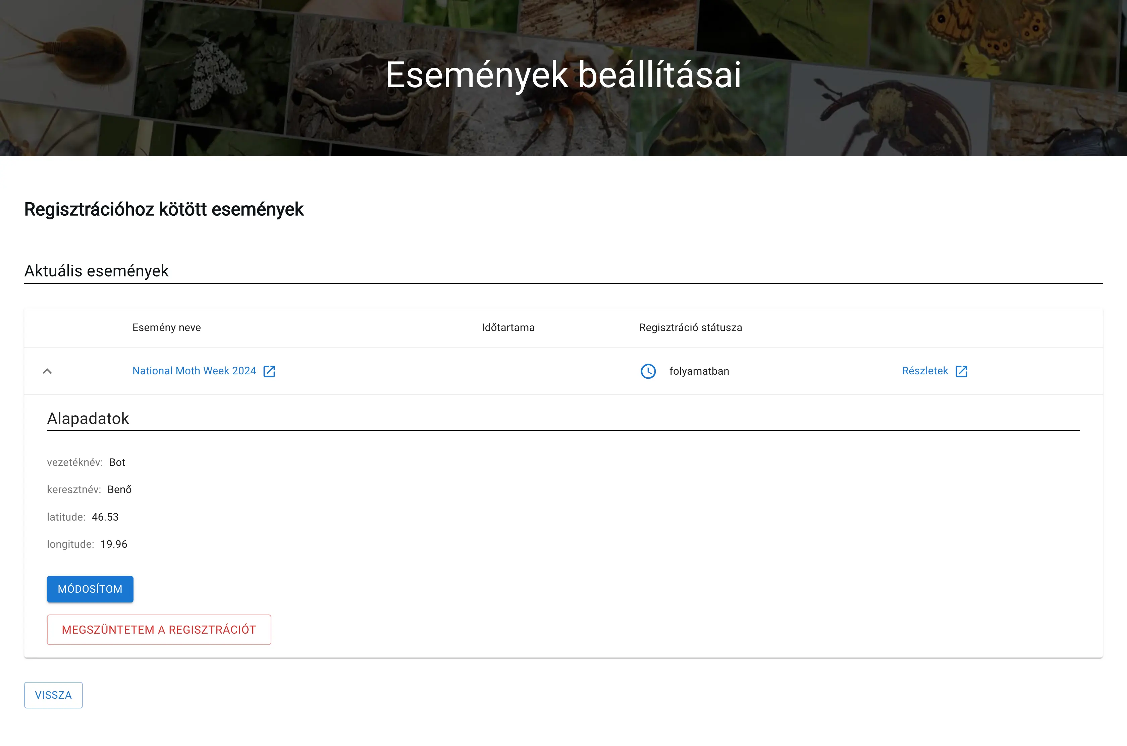
Task: Click the clock icon showing registration in progress
Action: 648,371
